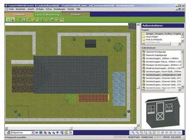Select the large round bush on the plan
Image resolution: width=189 pixels, height=140 pixels.
(118, 47)
